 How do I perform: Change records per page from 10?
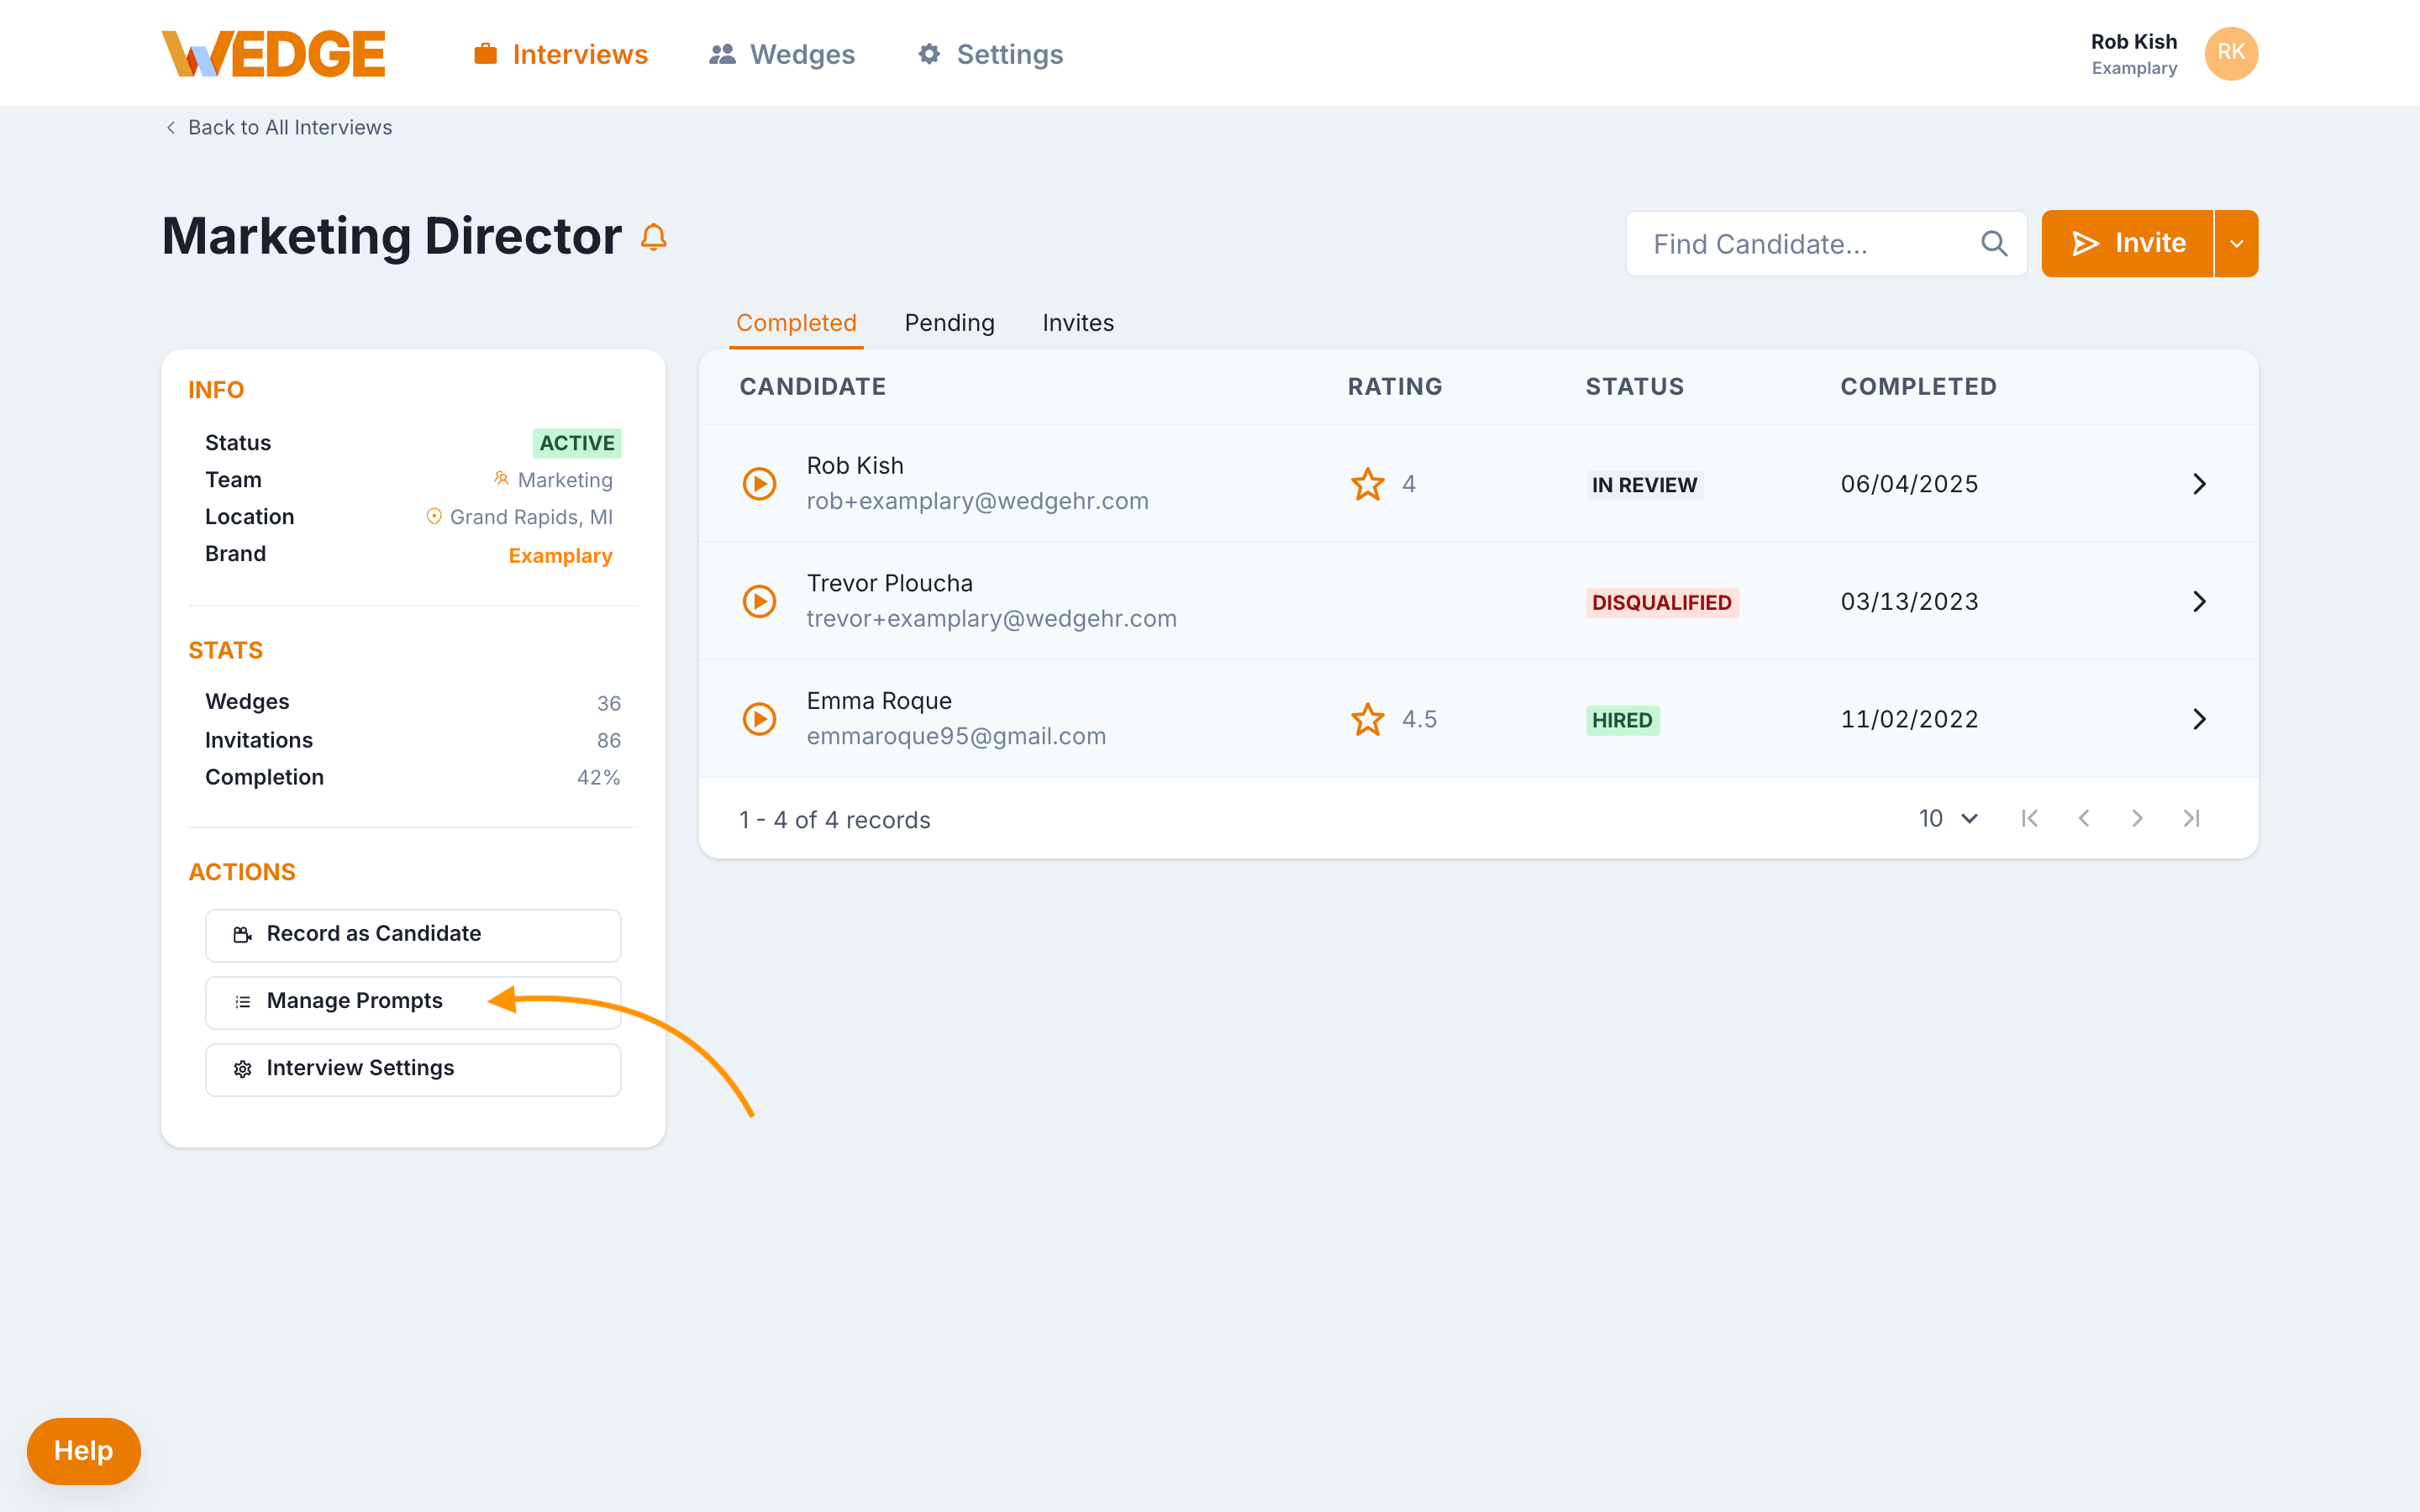[x=1946, y=818]
